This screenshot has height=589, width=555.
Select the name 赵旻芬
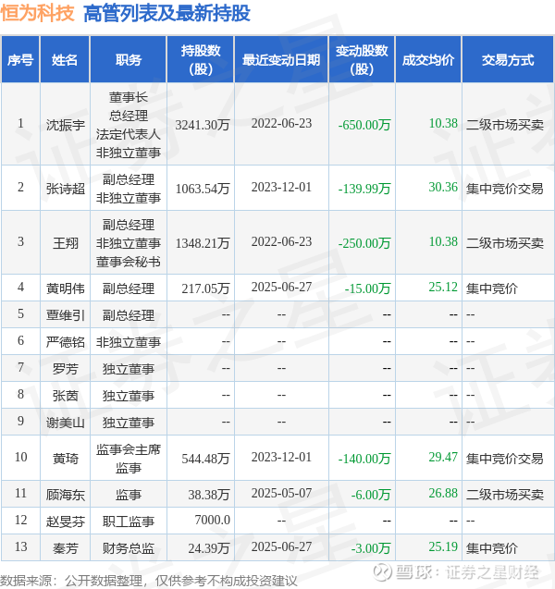click(66, 521)
